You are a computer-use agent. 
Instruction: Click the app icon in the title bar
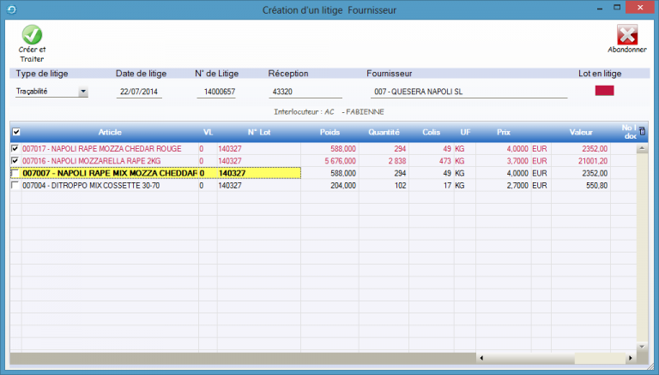click(x=9, y=9)
